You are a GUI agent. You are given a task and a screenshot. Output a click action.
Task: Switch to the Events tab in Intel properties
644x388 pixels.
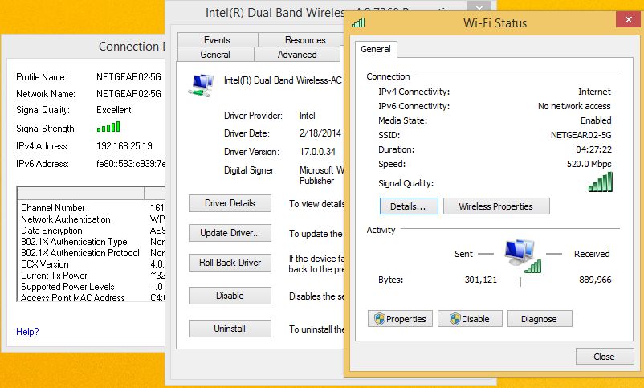[x=218, y=40]
